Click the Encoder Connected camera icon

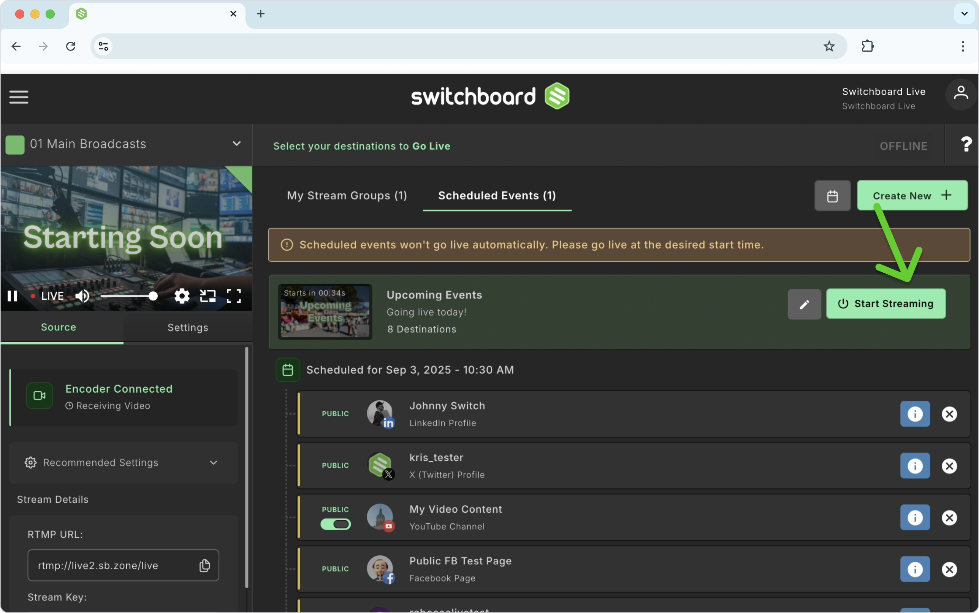click(x=40, y=395)
